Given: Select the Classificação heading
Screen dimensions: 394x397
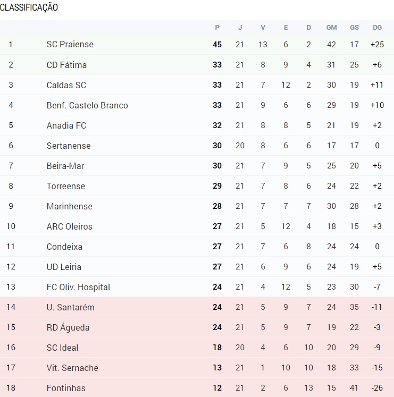Looking at the screenshot, I should [29, 7].
